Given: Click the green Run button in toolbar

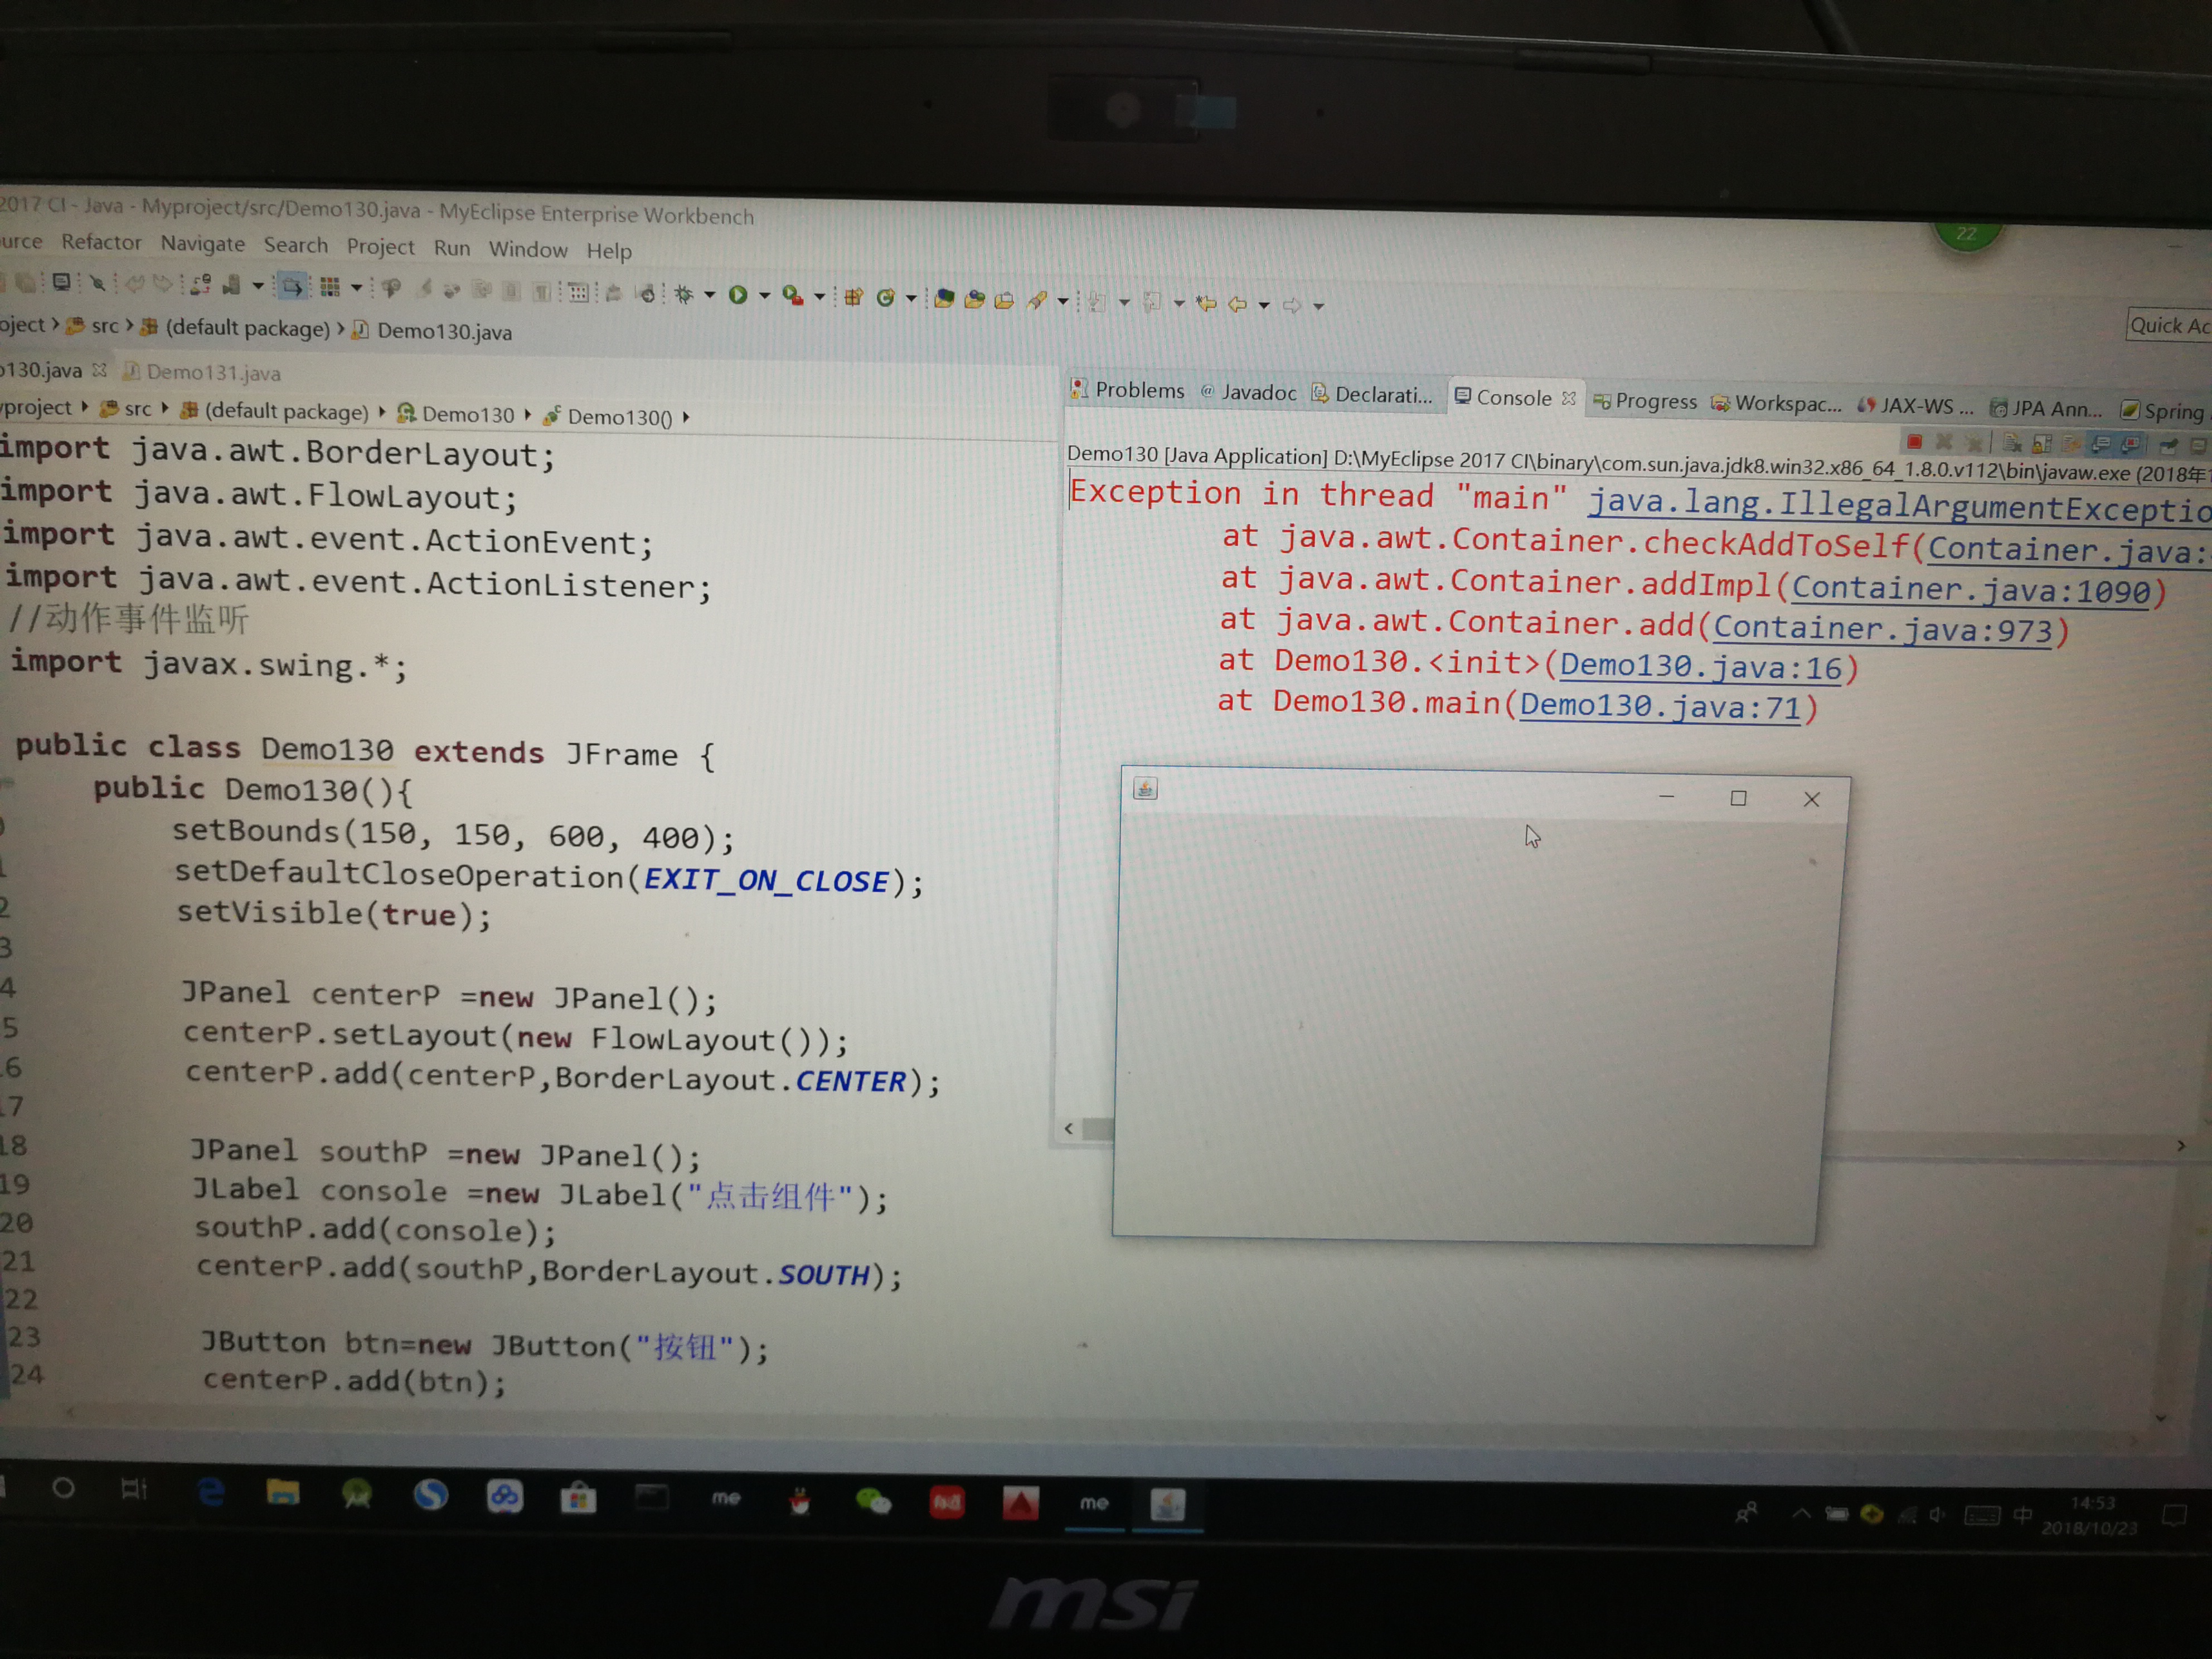Looking at the screenshot, I should pos(738,295).
